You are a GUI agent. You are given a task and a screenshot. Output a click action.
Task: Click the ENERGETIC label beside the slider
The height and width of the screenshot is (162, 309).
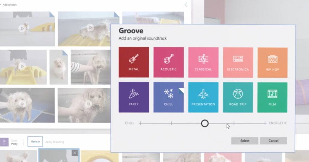pyautogui.click(x=278, y=123)
